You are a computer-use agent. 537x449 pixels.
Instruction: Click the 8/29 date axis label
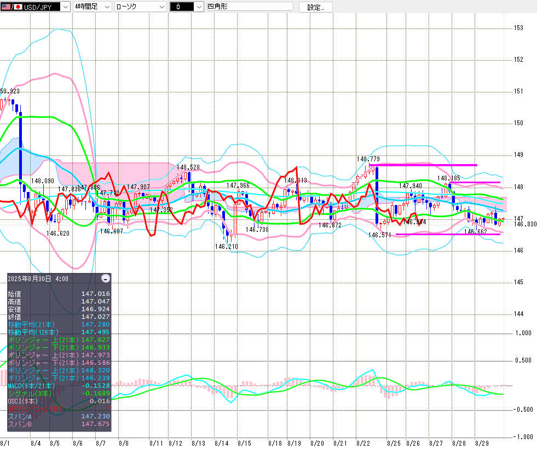coord(482,444)
